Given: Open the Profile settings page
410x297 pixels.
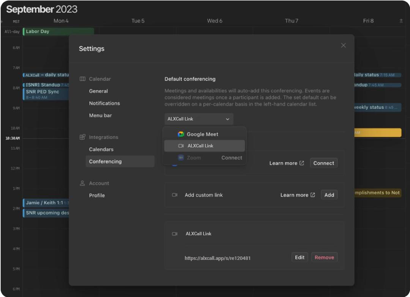Looking at the screenshot, I should (97, 195).
